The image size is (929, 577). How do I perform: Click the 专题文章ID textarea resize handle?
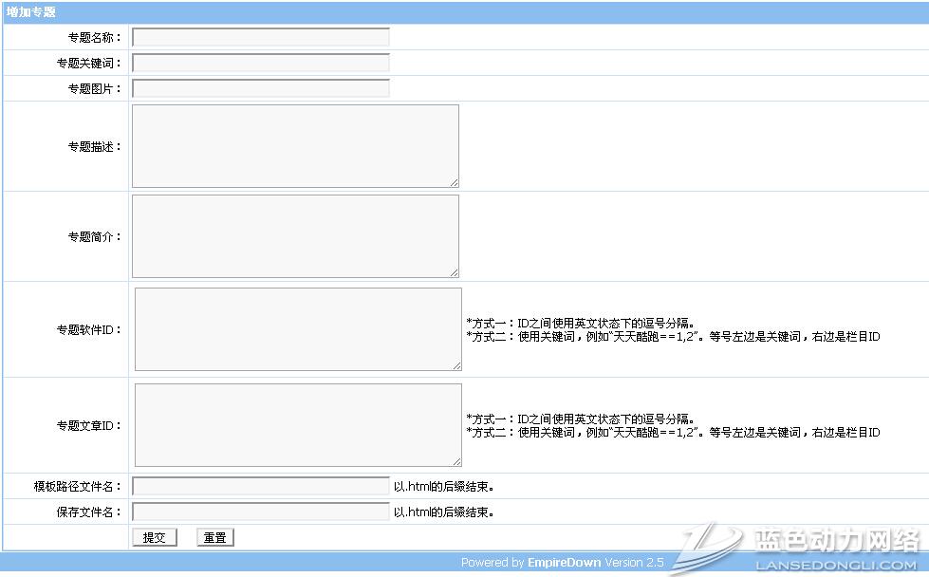click(456, 461)
